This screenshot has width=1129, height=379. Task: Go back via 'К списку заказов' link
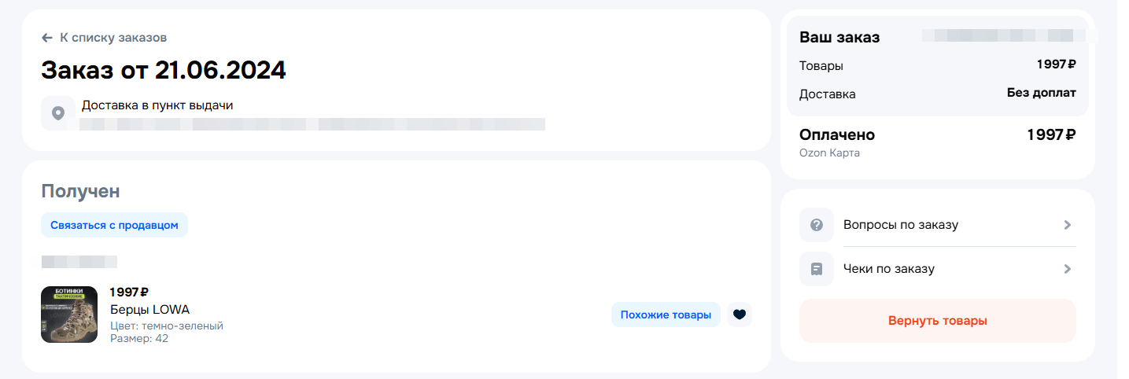pyautogui.click(x=113, y=38)
